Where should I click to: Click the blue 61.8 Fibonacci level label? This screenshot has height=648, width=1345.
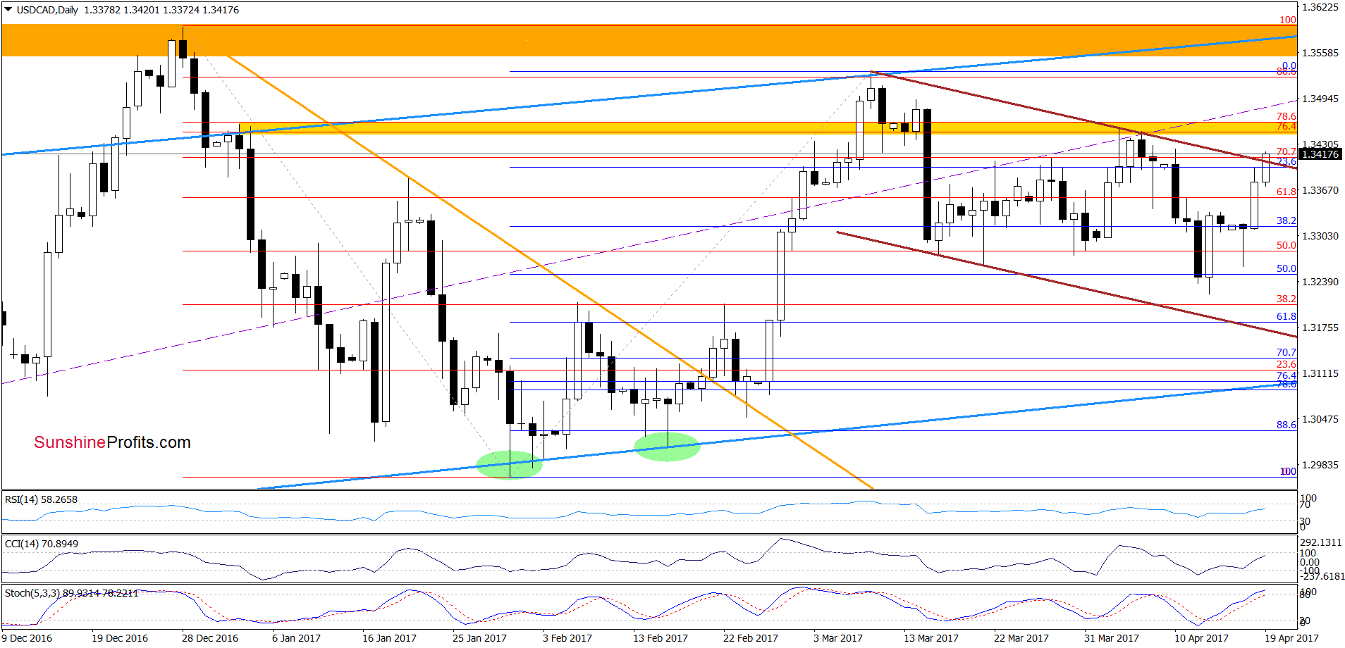1286,316
